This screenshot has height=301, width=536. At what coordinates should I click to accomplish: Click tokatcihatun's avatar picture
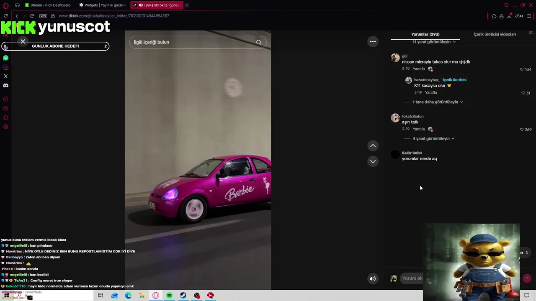point(395,118)
